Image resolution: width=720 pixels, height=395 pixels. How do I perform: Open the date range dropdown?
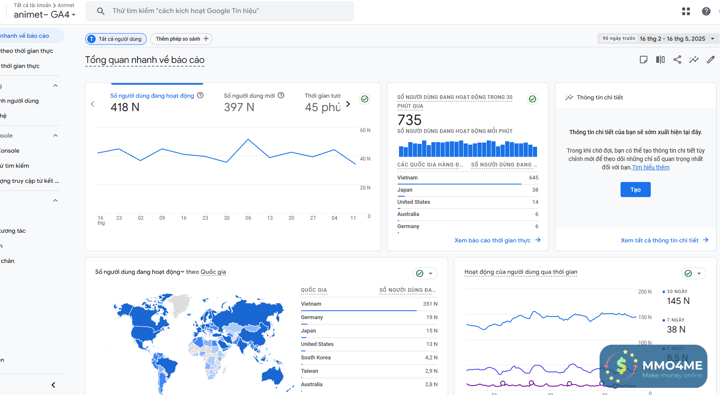pyautogui.click(x=658, y=39)
